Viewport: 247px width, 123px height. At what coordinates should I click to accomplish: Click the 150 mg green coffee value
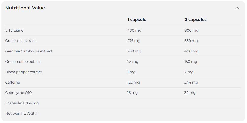pos(191,61)
